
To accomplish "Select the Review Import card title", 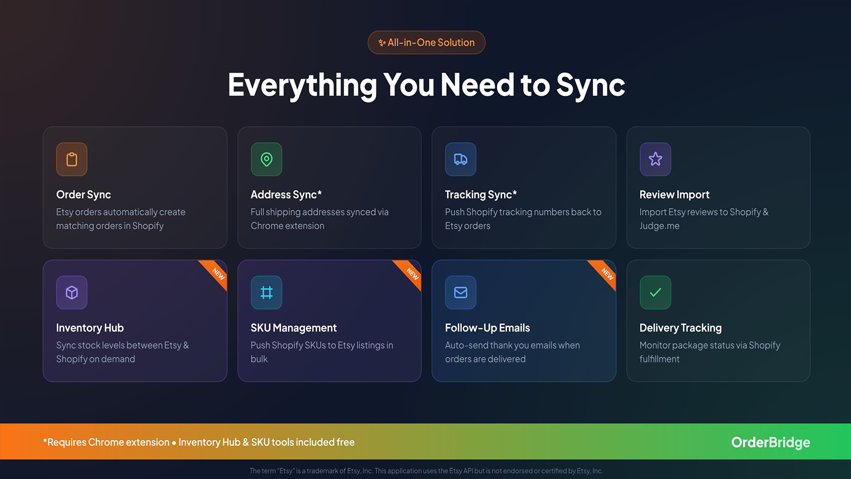I will point(674,195).
